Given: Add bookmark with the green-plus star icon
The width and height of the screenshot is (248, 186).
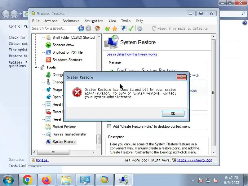Looking at the screenshot, I should (x=107, y=29).
